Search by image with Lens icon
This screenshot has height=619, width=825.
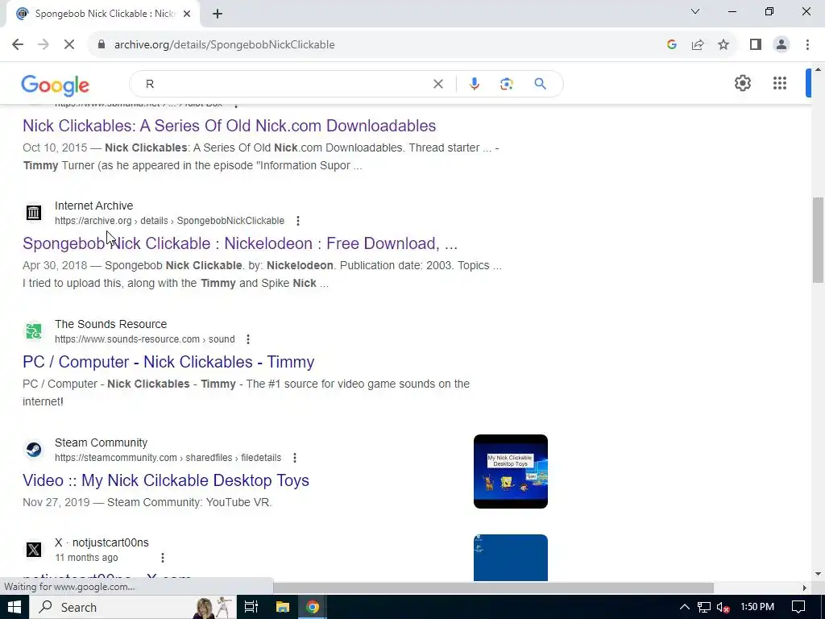pyautogui.click(x=506, y=84)
